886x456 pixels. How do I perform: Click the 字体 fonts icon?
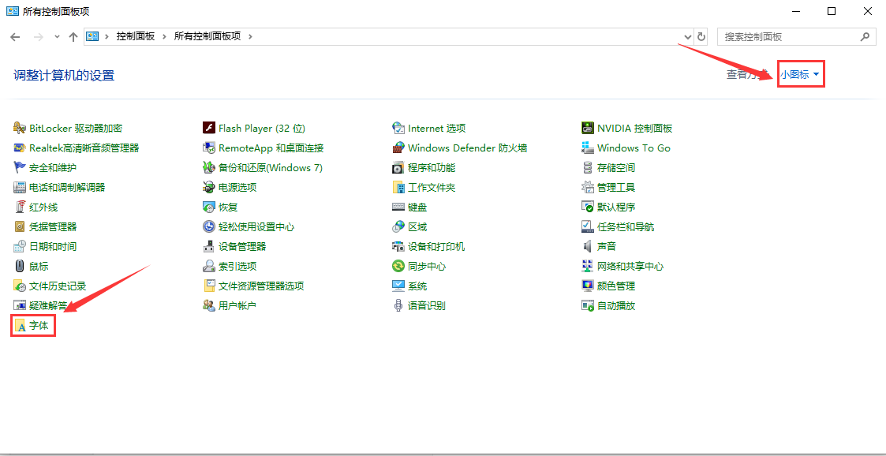click(x=21, y=326)
